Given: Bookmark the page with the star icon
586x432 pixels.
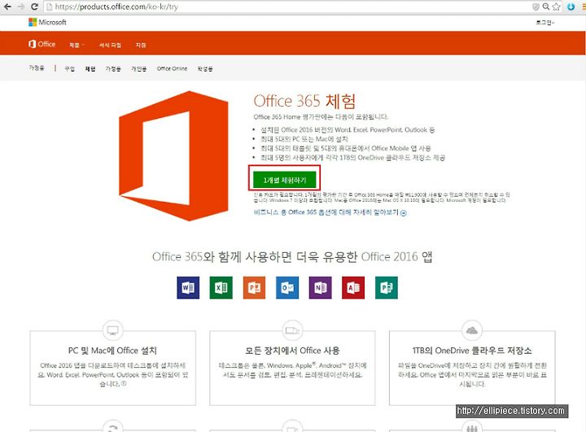Looking at the screenshot, I should 556,7.
